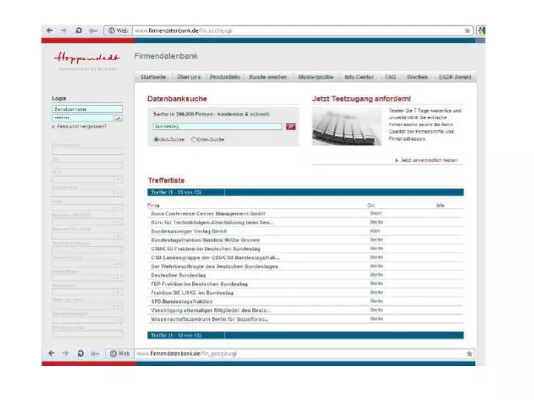The height and width of the screenshot is (400, 534).
Task: Click the search field containing bundestag
Action: coord(217,127)
